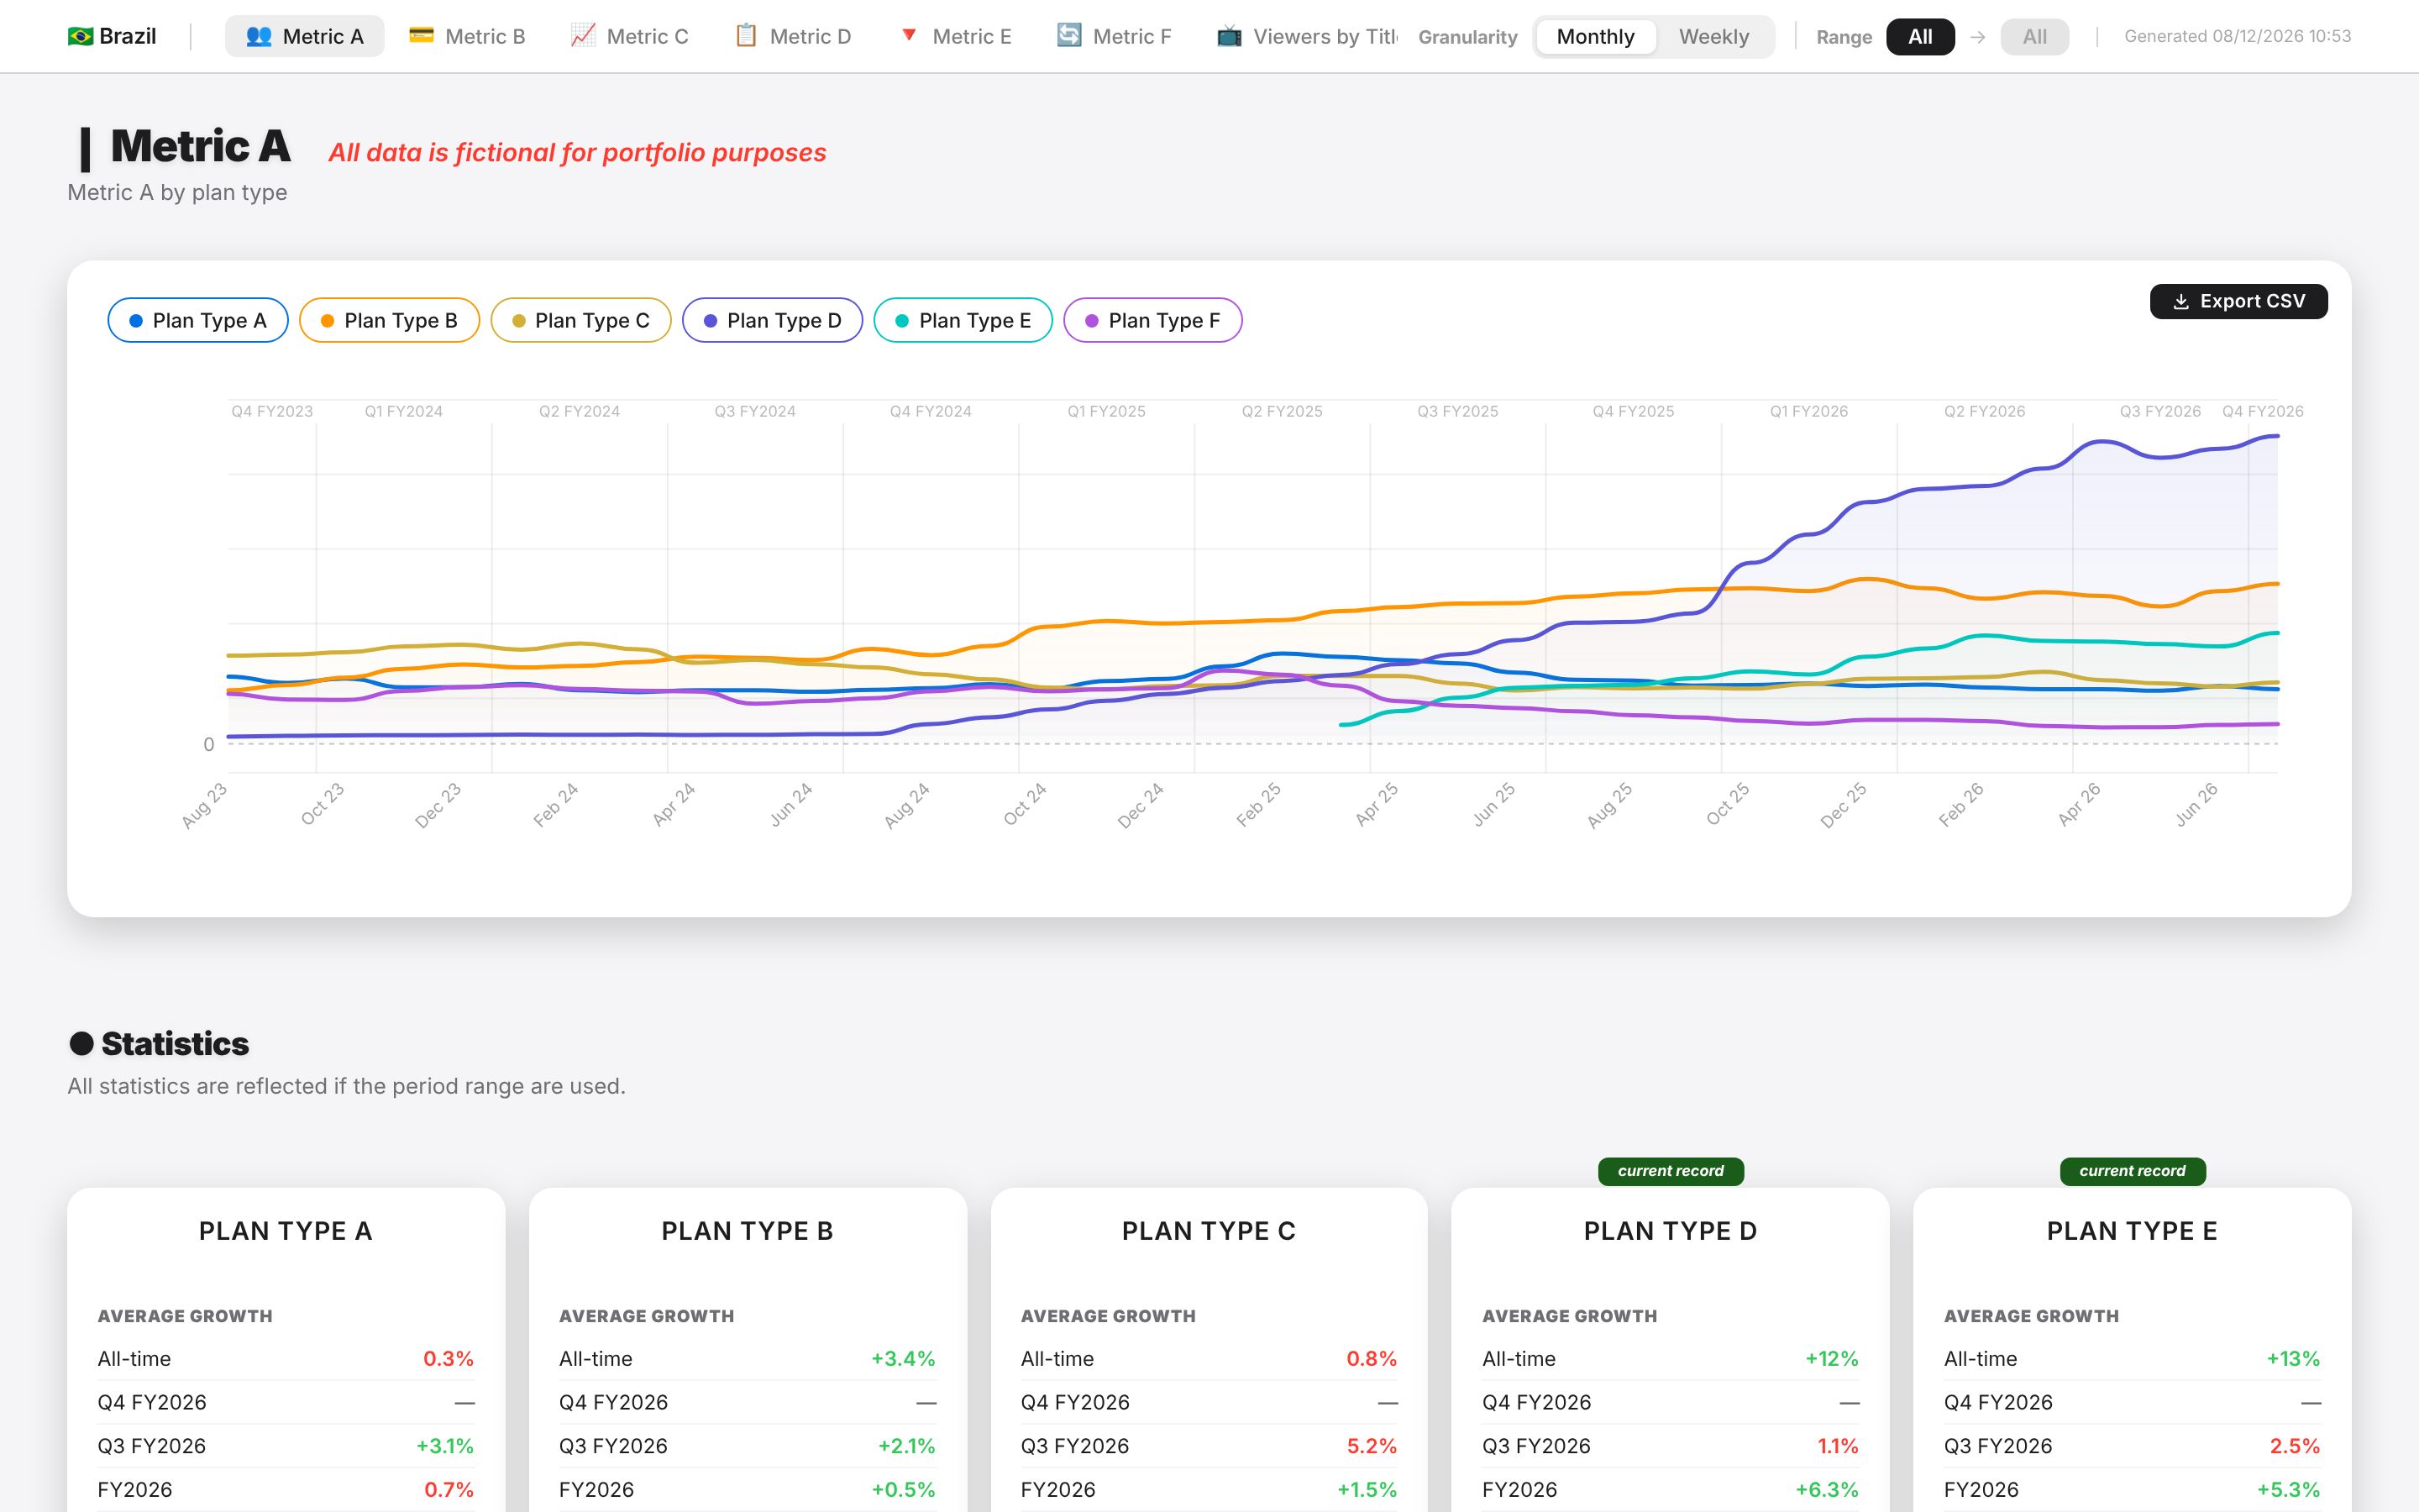Click the refresh arrows icon on Metric F
Screen dimensions: 2419x1512
pyautogui.click(x=1069, y=35)
